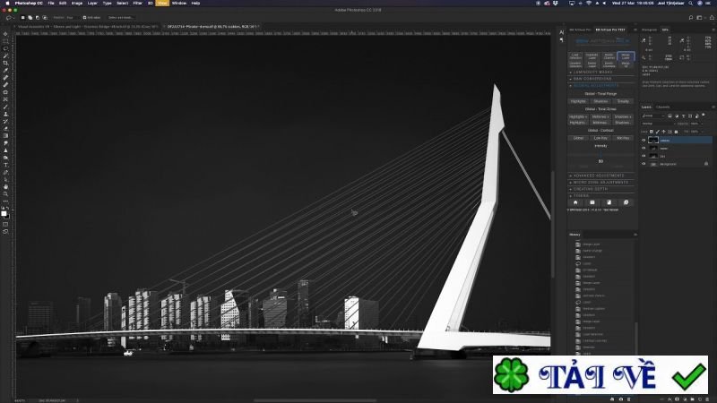Screen dimensions: 717x403
Task: Click the Low Key contrast button
Action: [x=600, y=138]
